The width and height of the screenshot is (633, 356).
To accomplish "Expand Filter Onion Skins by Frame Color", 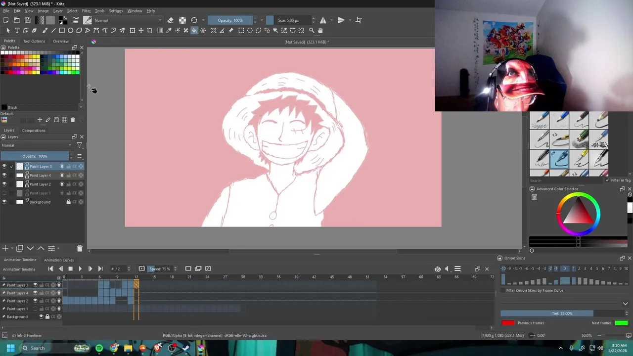I will (625, 304).
